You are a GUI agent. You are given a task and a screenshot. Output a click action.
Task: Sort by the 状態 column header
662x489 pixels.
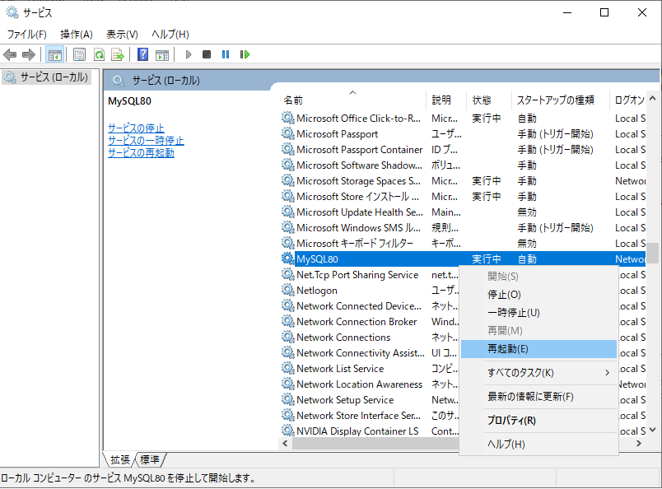[489, 100]
